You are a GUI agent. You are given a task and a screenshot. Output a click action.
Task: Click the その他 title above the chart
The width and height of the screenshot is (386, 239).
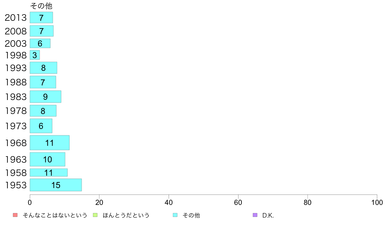41,6
